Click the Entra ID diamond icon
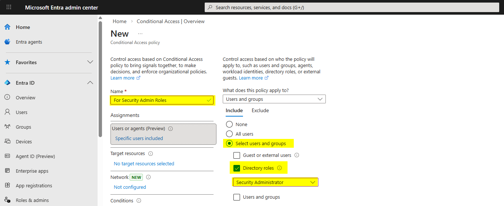The width and height of the screenshot is (504, 206). point(7,83)
